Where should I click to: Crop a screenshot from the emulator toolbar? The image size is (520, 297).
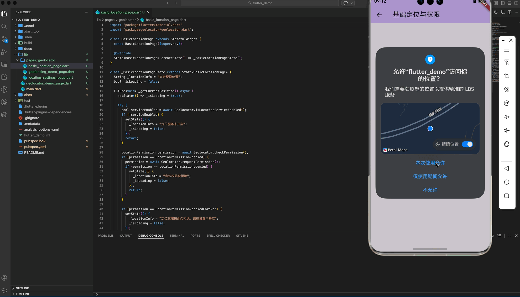click(507, 76)
